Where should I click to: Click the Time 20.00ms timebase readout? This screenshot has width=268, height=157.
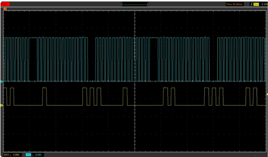pyautogui.click(x=234, y=4)
